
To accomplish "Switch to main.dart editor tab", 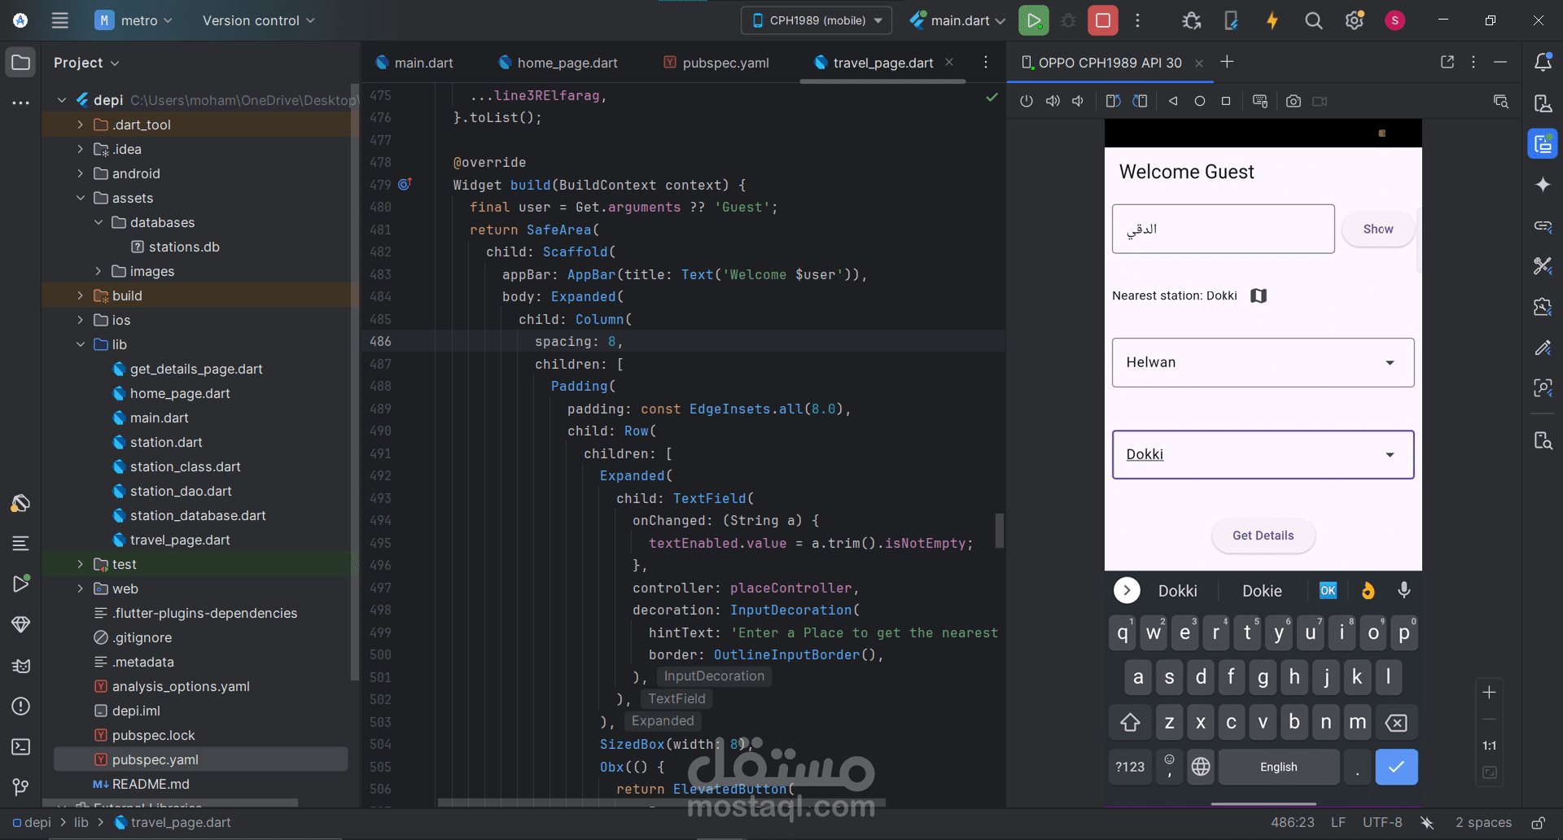I will [414, 63].
